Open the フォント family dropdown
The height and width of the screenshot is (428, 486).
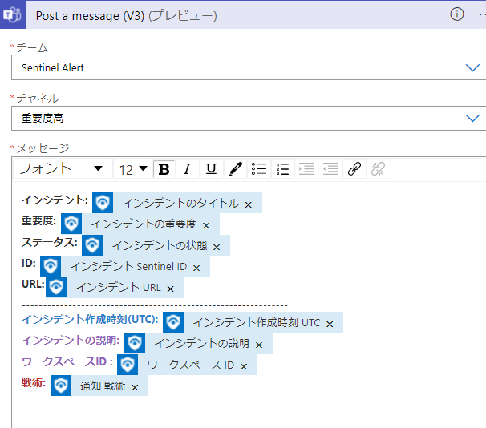point(63,169)
